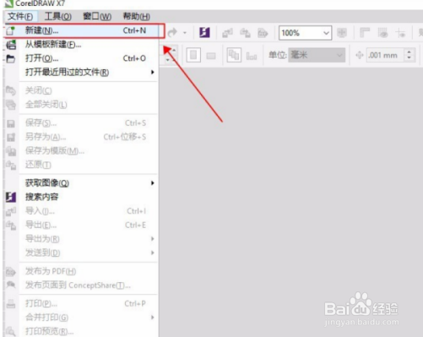Open the 帮助(H) menu
The width and height of the screenshot is (423, 337).
click(x=137, y=16)
